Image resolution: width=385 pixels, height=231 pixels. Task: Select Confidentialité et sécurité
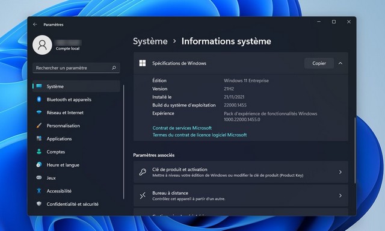pos(76,204)
